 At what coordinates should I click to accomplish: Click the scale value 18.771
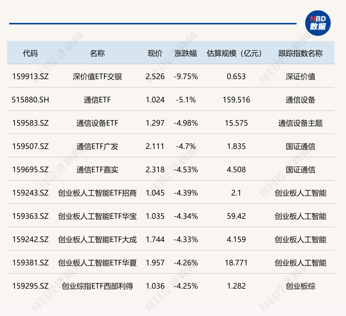coord(236,263)
